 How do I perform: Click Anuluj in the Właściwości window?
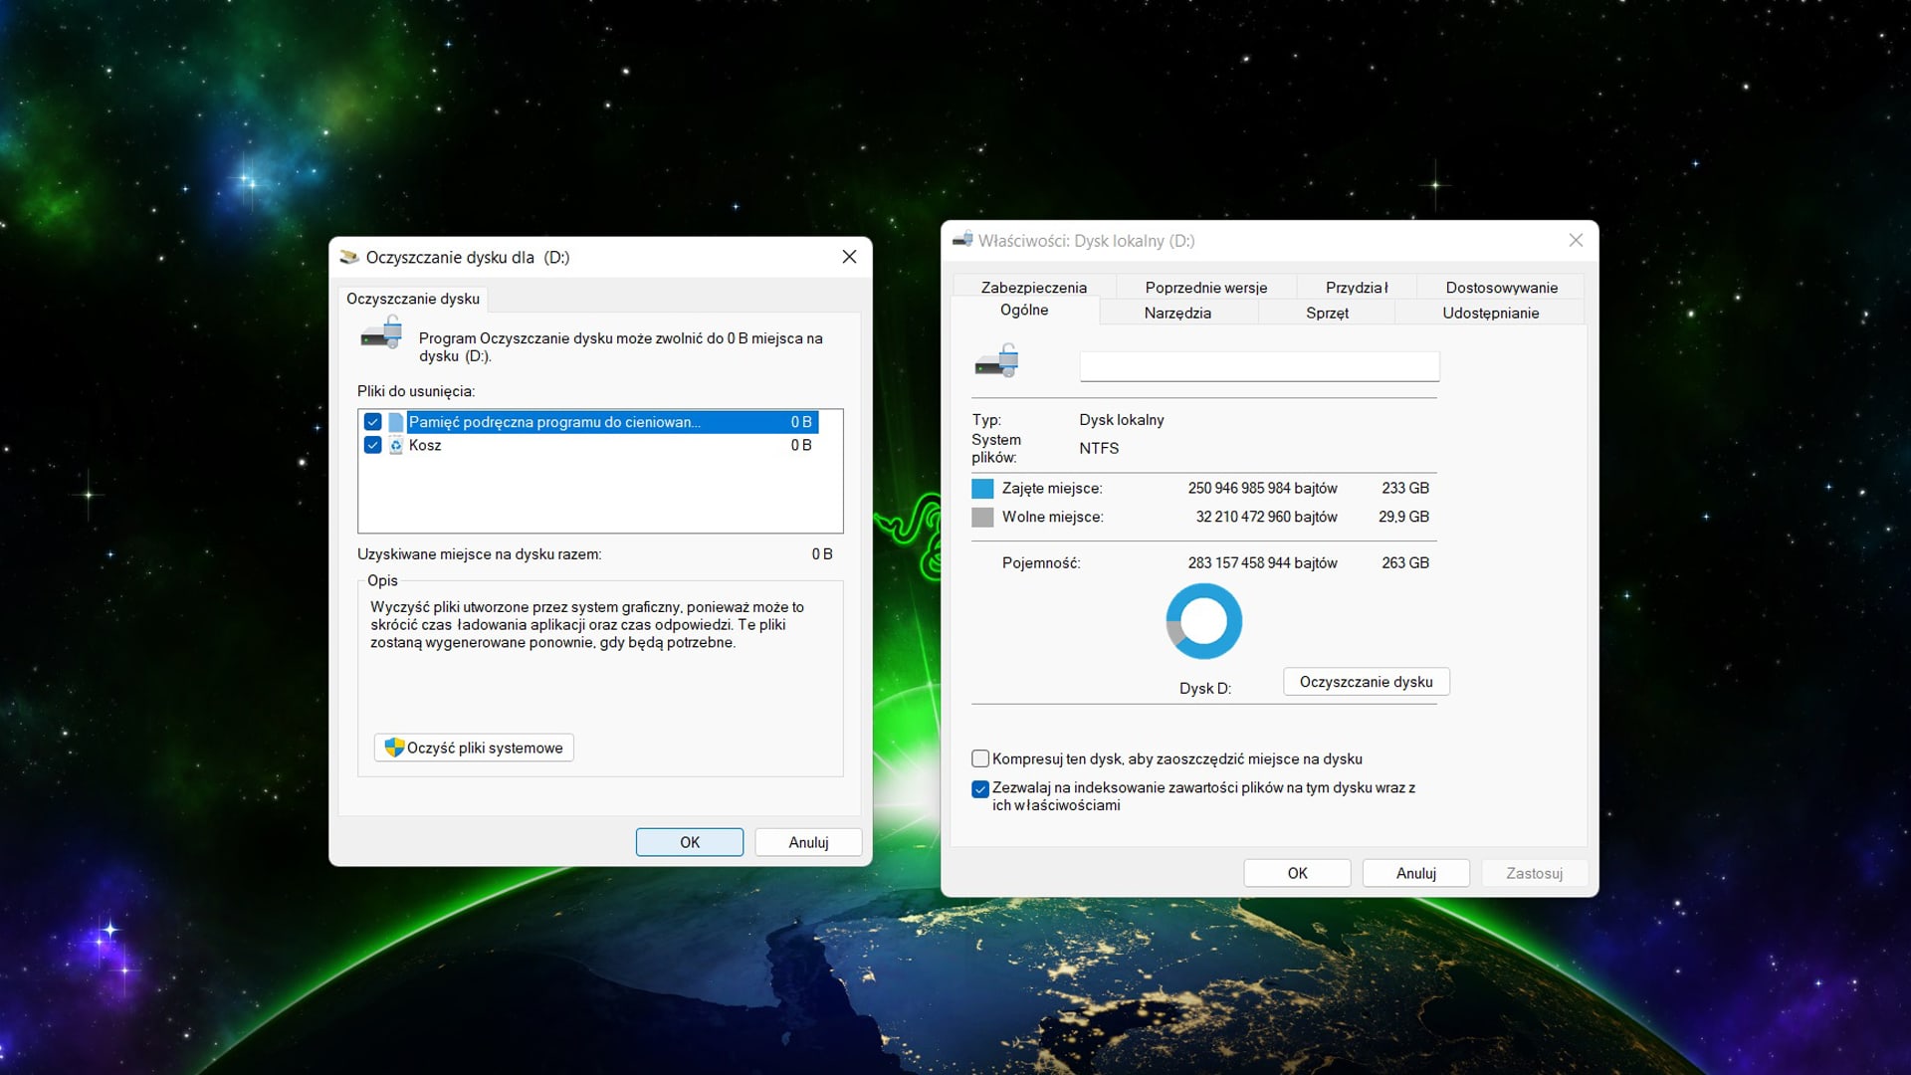pyautogui.click(x=1416, y=873)
